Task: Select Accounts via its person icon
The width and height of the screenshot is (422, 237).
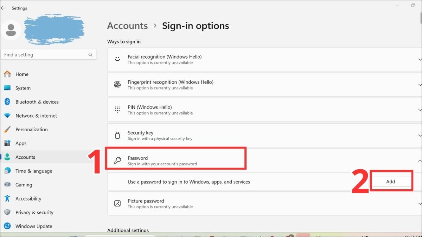Action: [7, 157]
